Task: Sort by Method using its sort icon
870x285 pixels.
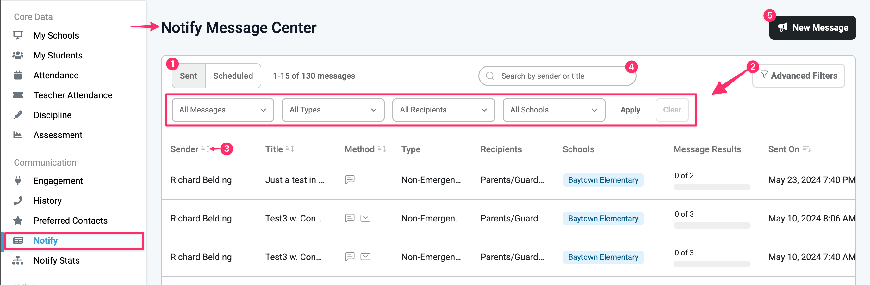Action: pos(382,149)
